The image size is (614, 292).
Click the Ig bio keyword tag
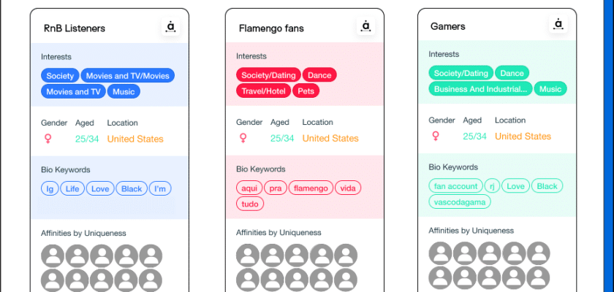[x=50, y=188]
